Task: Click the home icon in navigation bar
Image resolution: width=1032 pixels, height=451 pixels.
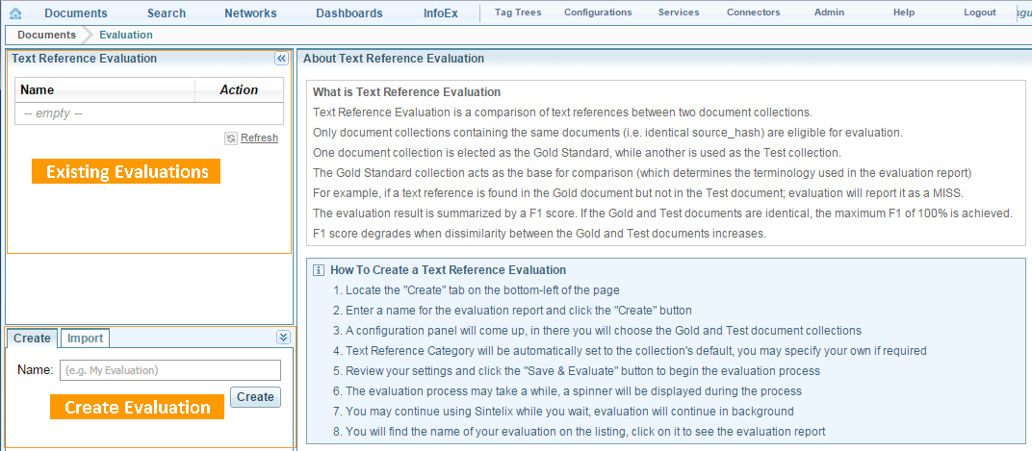Action: tap(15, 13)
